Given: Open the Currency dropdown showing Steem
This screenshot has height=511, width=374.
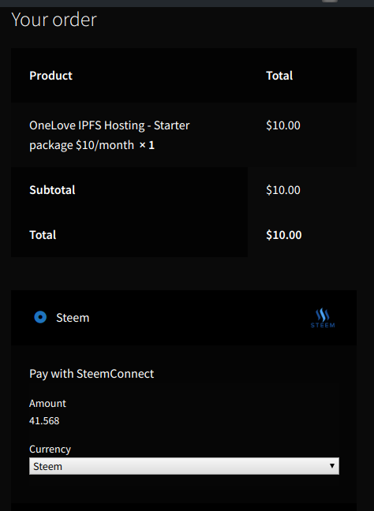Looking at the screenshot, I should pos(184,466).
